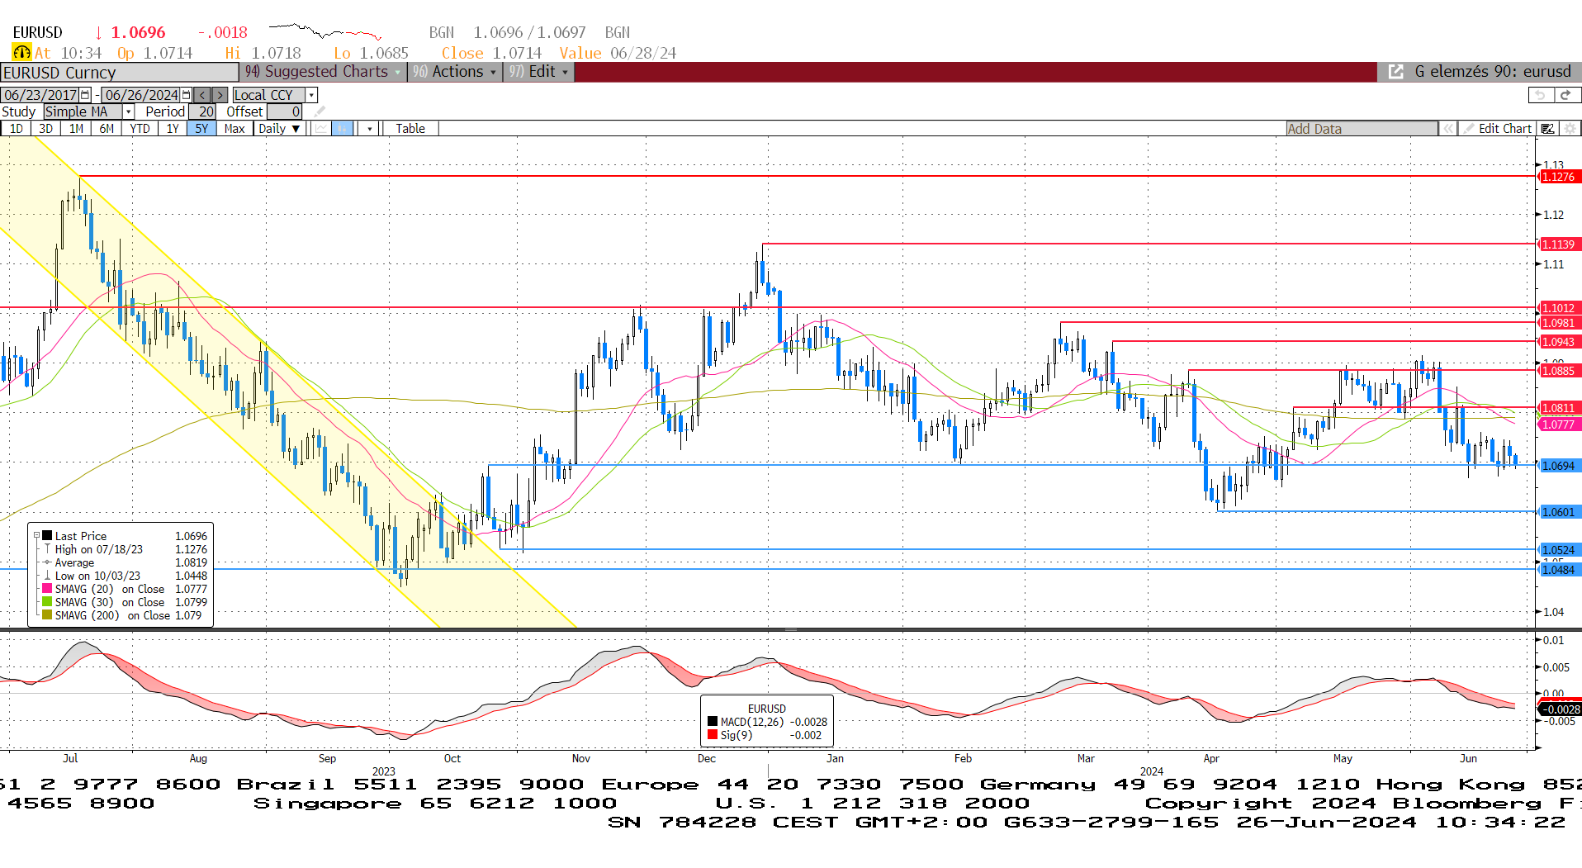Click the 1.0885 red price level label

1559,371
